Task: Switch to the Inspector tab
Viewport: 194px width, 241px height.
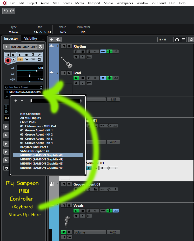Action: 11,39
